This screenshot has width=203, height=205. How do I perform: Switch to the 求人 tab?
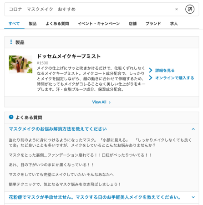tap(174, 24)
